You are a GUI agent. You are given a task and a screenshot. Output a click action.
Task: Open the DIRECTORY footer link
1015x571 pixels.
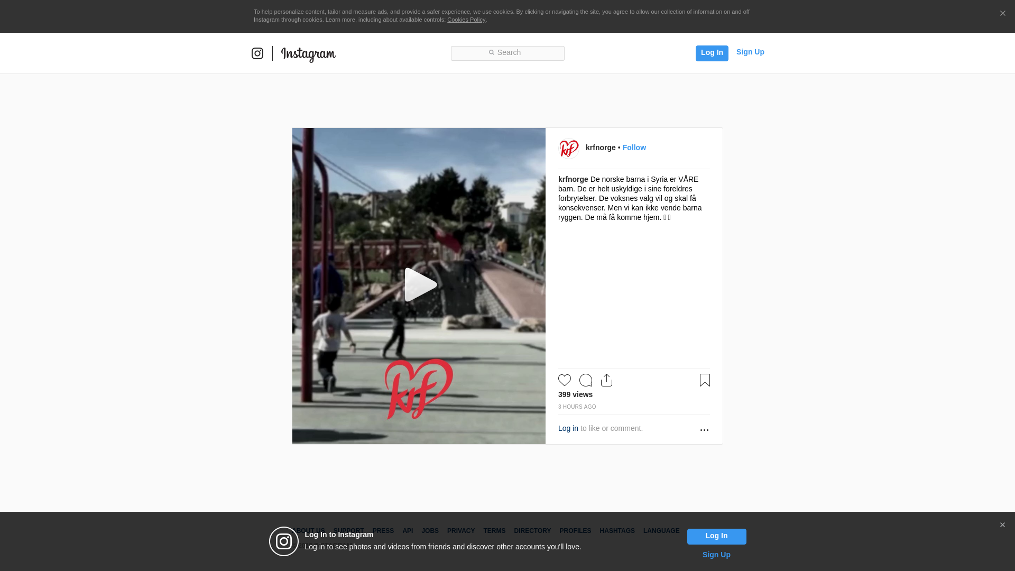[532, 531]
